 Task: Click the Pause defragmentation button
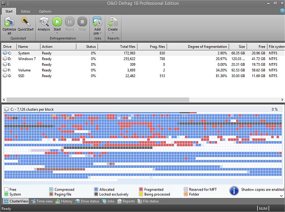click(x=70, y=22)
